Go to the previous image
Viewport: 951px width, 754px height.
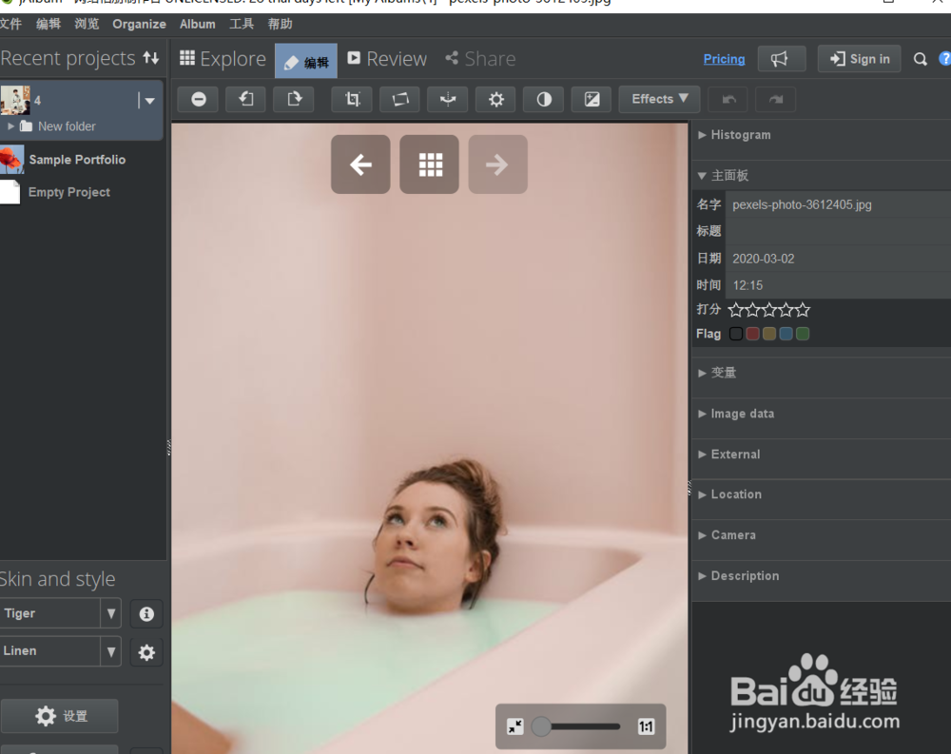coord(360,164)
